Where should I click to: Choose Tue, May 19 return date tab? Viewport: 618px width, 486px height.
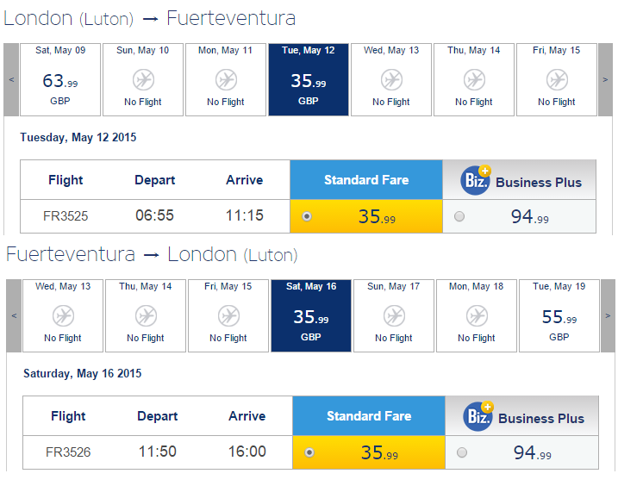[x=559, y=315]
